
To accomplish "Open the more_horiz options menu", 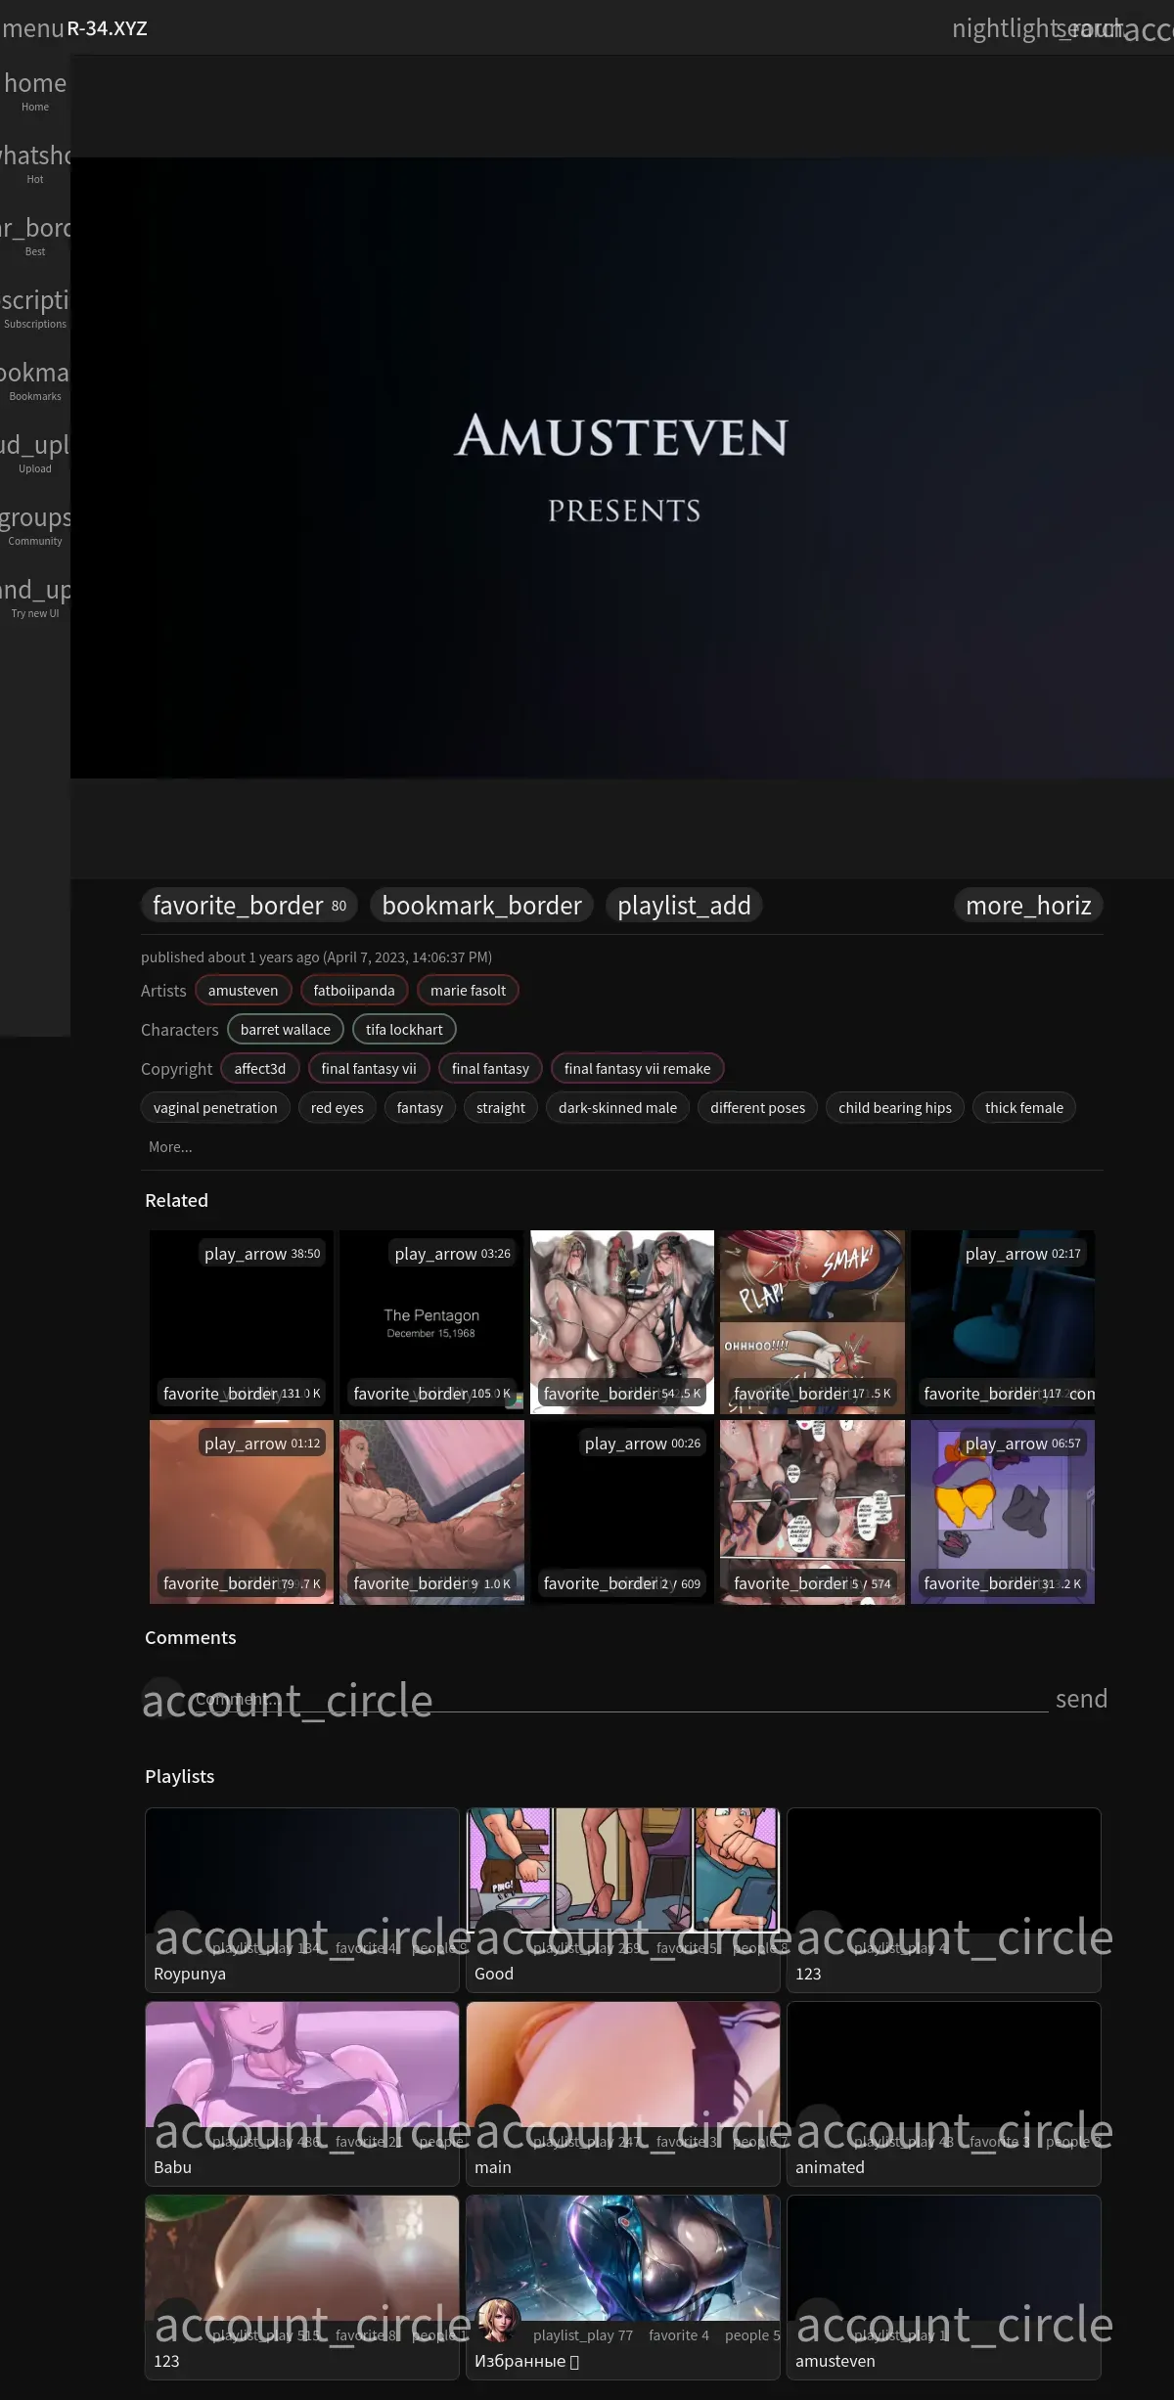I will pyautogui.click(x=1028, y=906).
